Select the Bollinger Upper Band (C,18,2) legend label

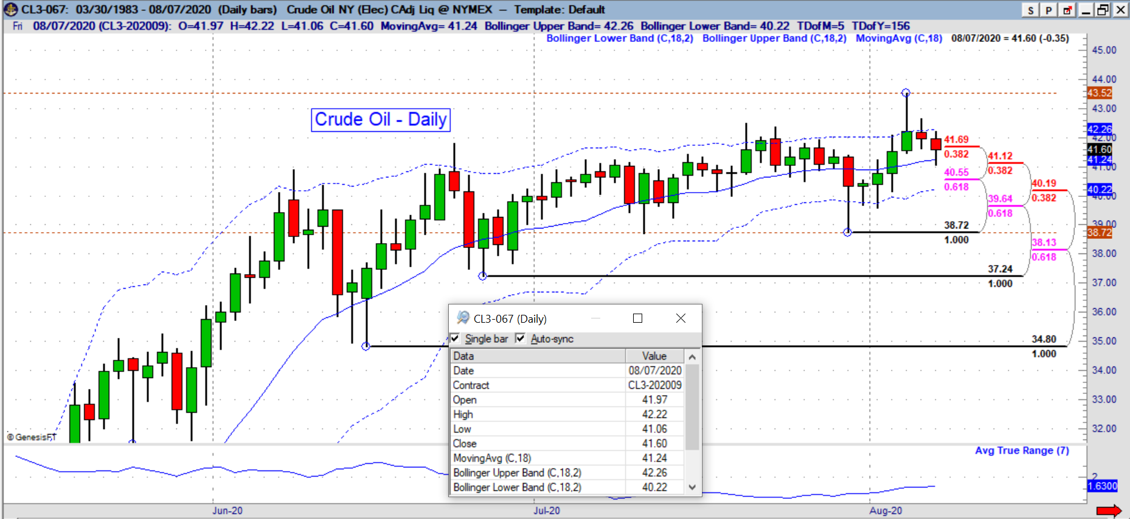[x=774, y=38]
